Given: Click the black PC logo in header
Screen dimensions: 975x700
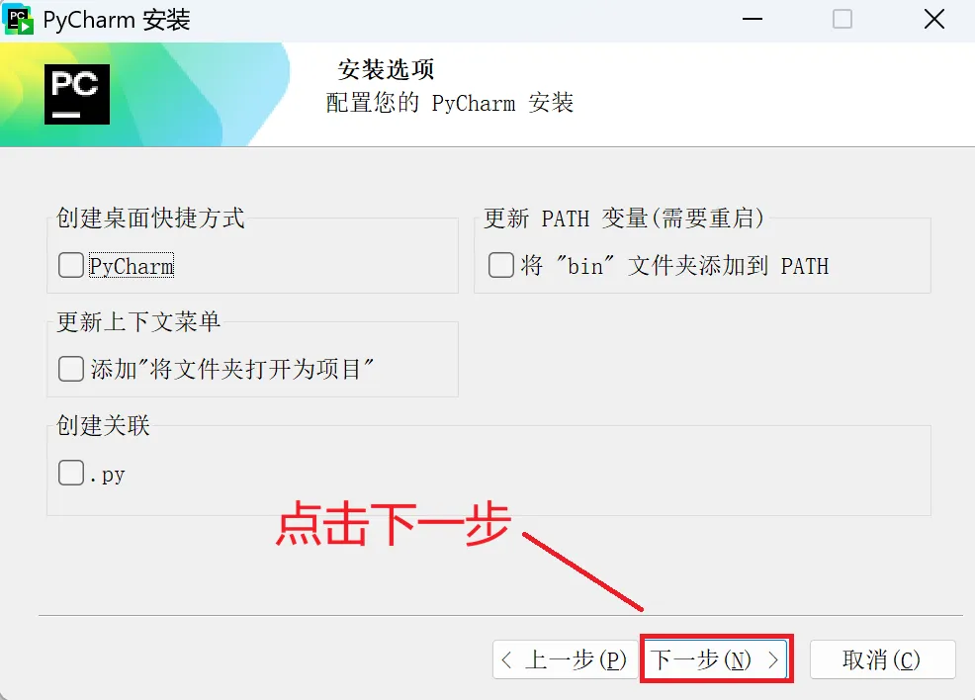Looking at the screenshot, I should pos(77,95).
